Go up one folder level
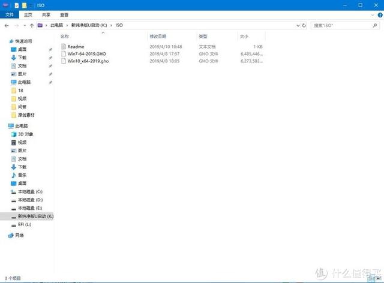Image resolution: width=384 pixels, height=283 pixels. click(x=32, y=25)
